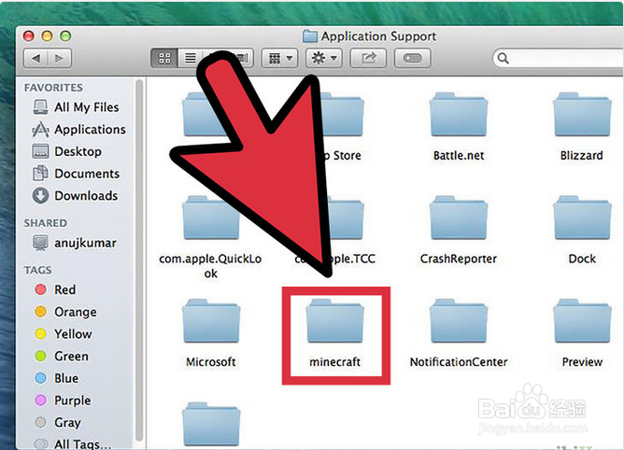Click the yellow minimize window button
This screenshot has height=450, width=624.
point(47,35)
